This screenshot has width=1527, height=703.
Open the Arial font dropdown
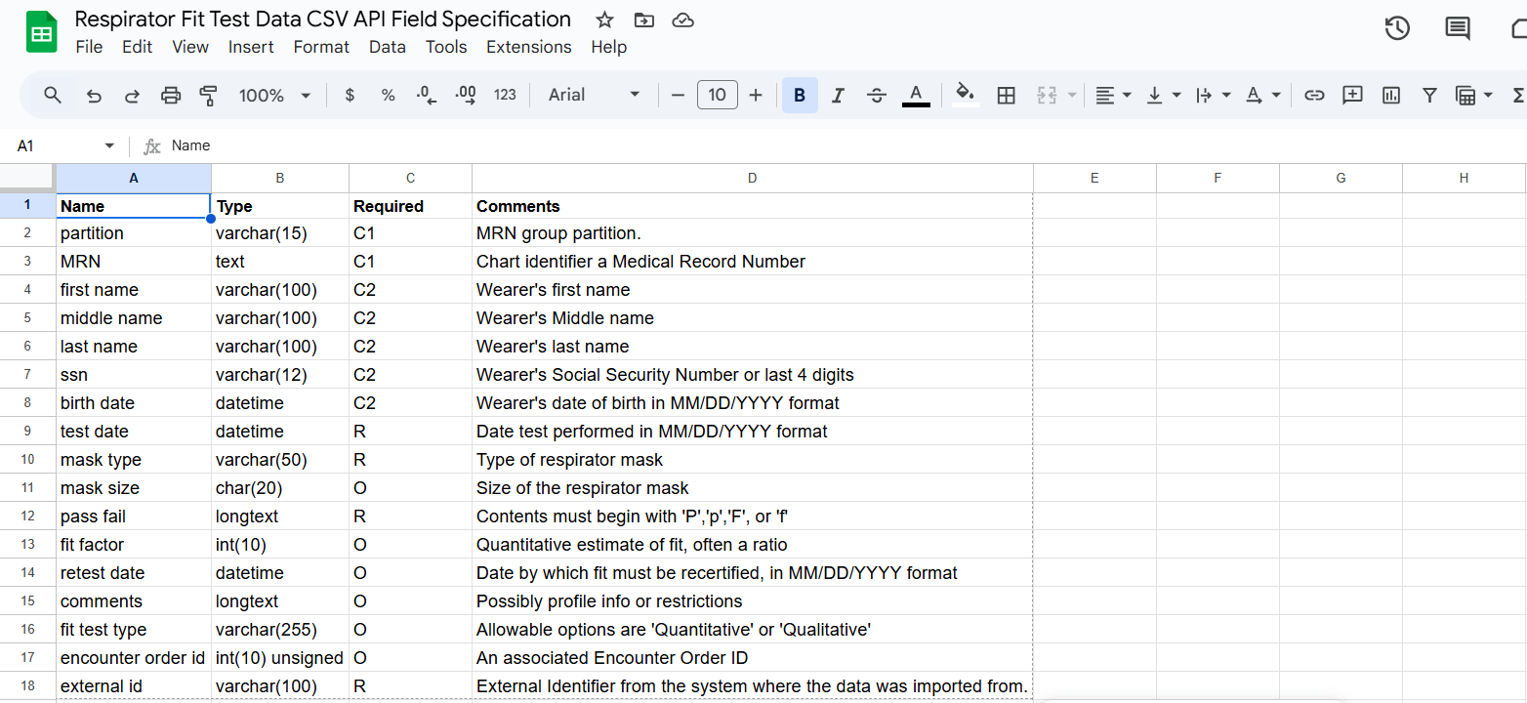point(594,95)
